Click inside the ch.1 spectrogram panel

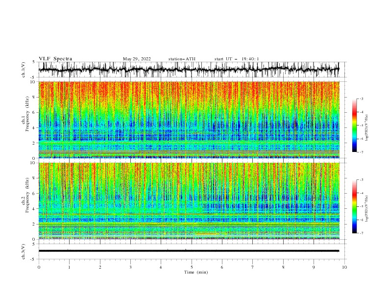[189, 120]
